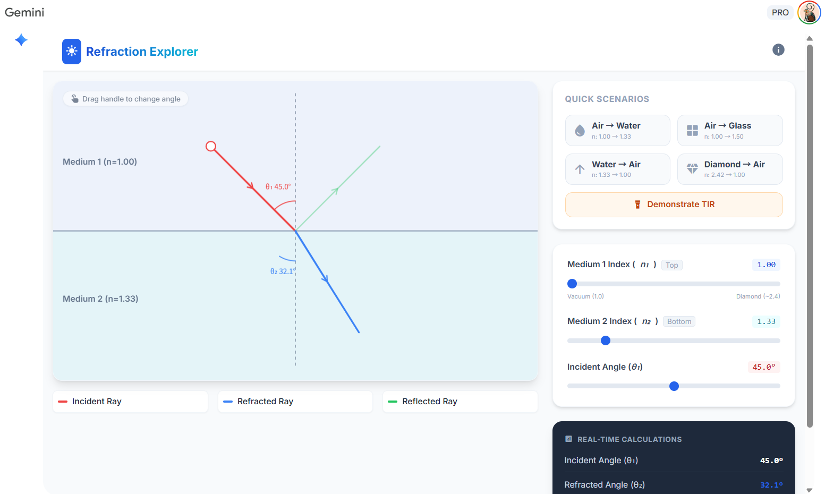This screenshot has height=494, width=825.
Task: Select the Air → Glass scenario
Action: 730,131
